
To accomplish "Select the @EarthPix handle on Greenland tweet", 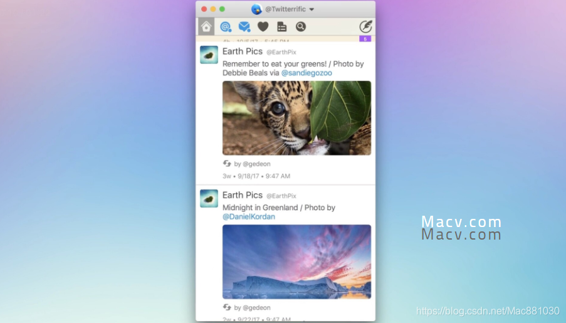I will 281,196.
